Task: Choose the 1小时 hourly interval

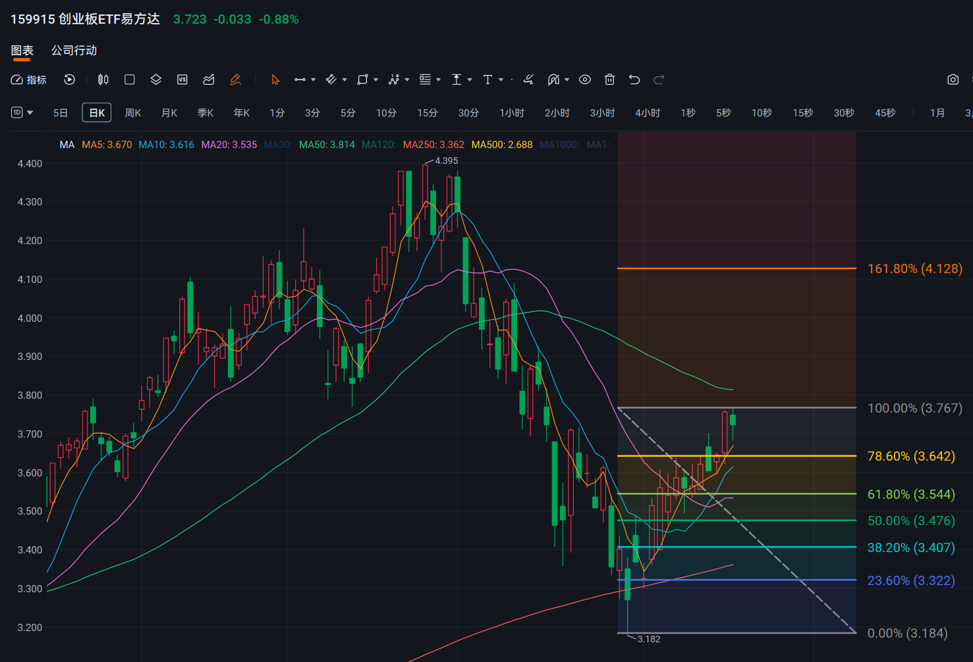Action: point(512,113)
